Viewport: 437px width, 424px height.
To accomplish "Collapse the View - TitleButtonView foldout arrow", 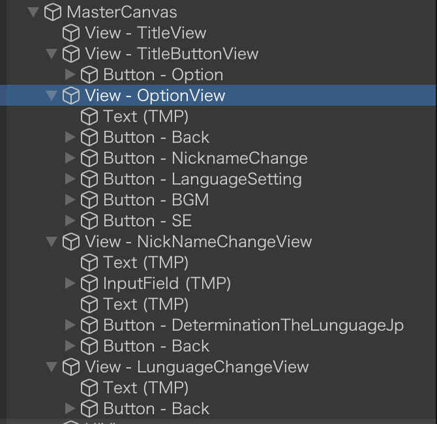I will [52, 54].
